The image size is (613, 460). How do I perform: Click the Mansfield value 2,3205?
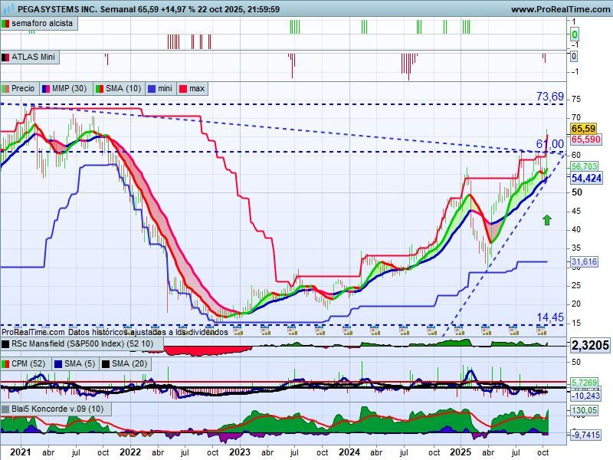click(590, 345)
